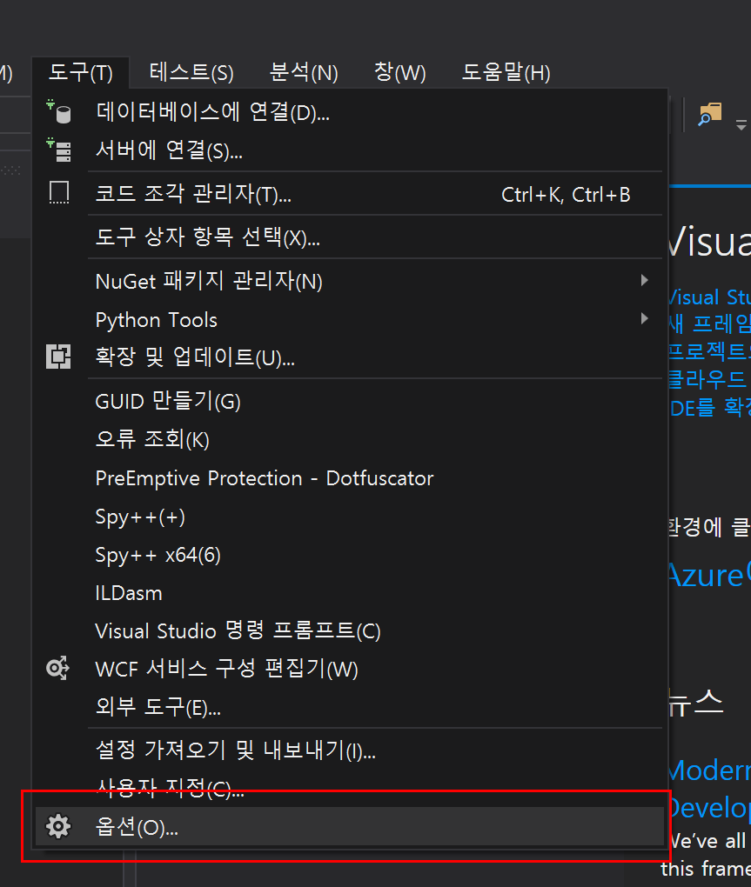Click the Azure link on start page

tap(708, 575)
